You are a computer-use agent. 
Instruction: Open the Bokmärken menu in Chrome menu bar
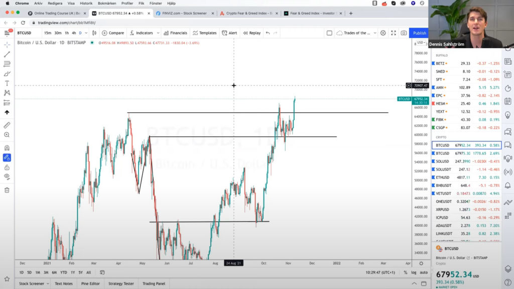pos(107,4)
